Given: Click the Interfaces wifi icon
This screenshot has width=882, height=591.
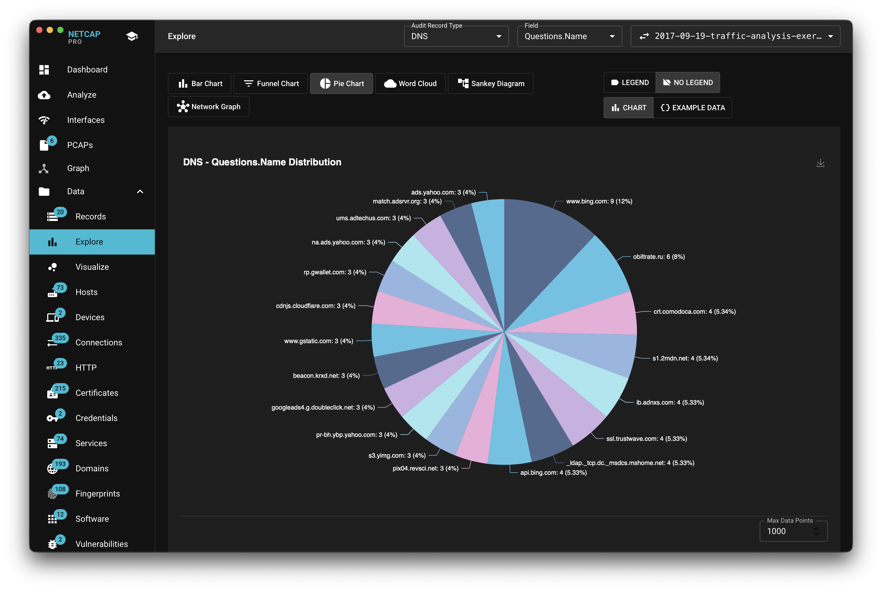Looking at the screenshot, I should tap(44, 120).
